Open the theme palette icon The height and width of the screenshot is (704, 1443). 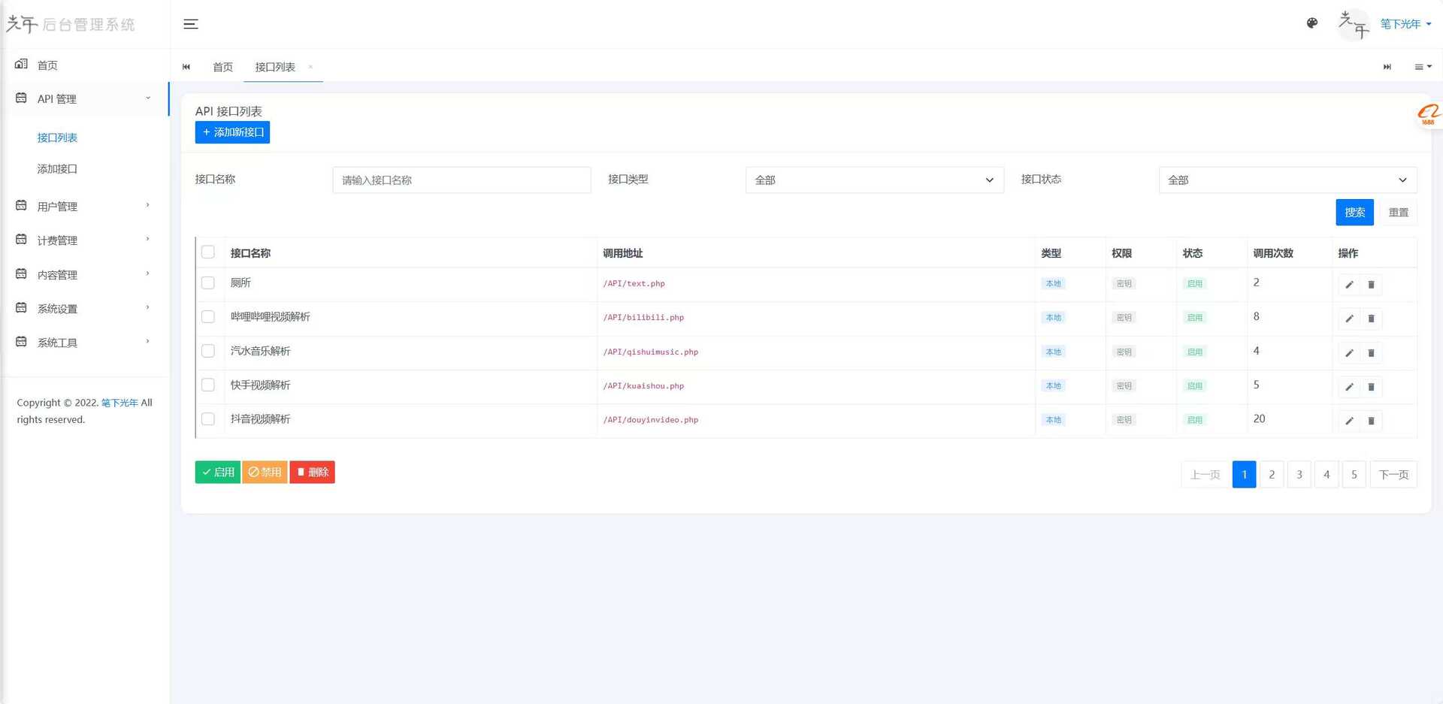pyautogui.click(x=1312, y=23)
